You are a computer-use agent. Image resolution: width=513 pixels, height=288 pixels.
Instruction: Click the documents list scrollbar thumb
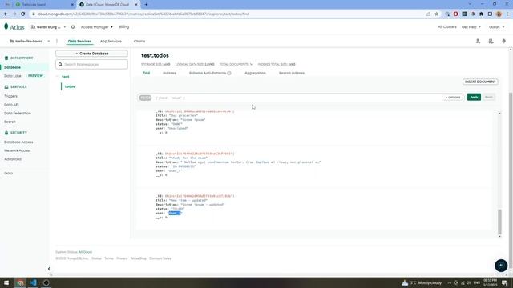(499, 222)
